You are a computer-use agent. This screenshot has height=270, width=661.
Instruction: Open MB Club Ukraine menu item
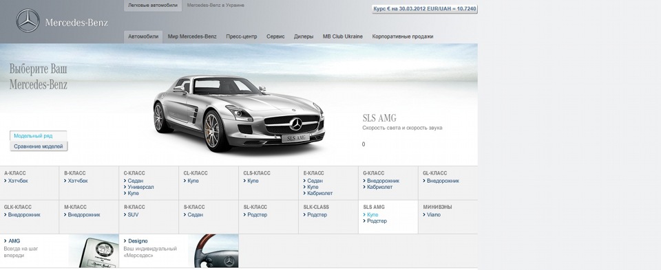click(343, 36)
